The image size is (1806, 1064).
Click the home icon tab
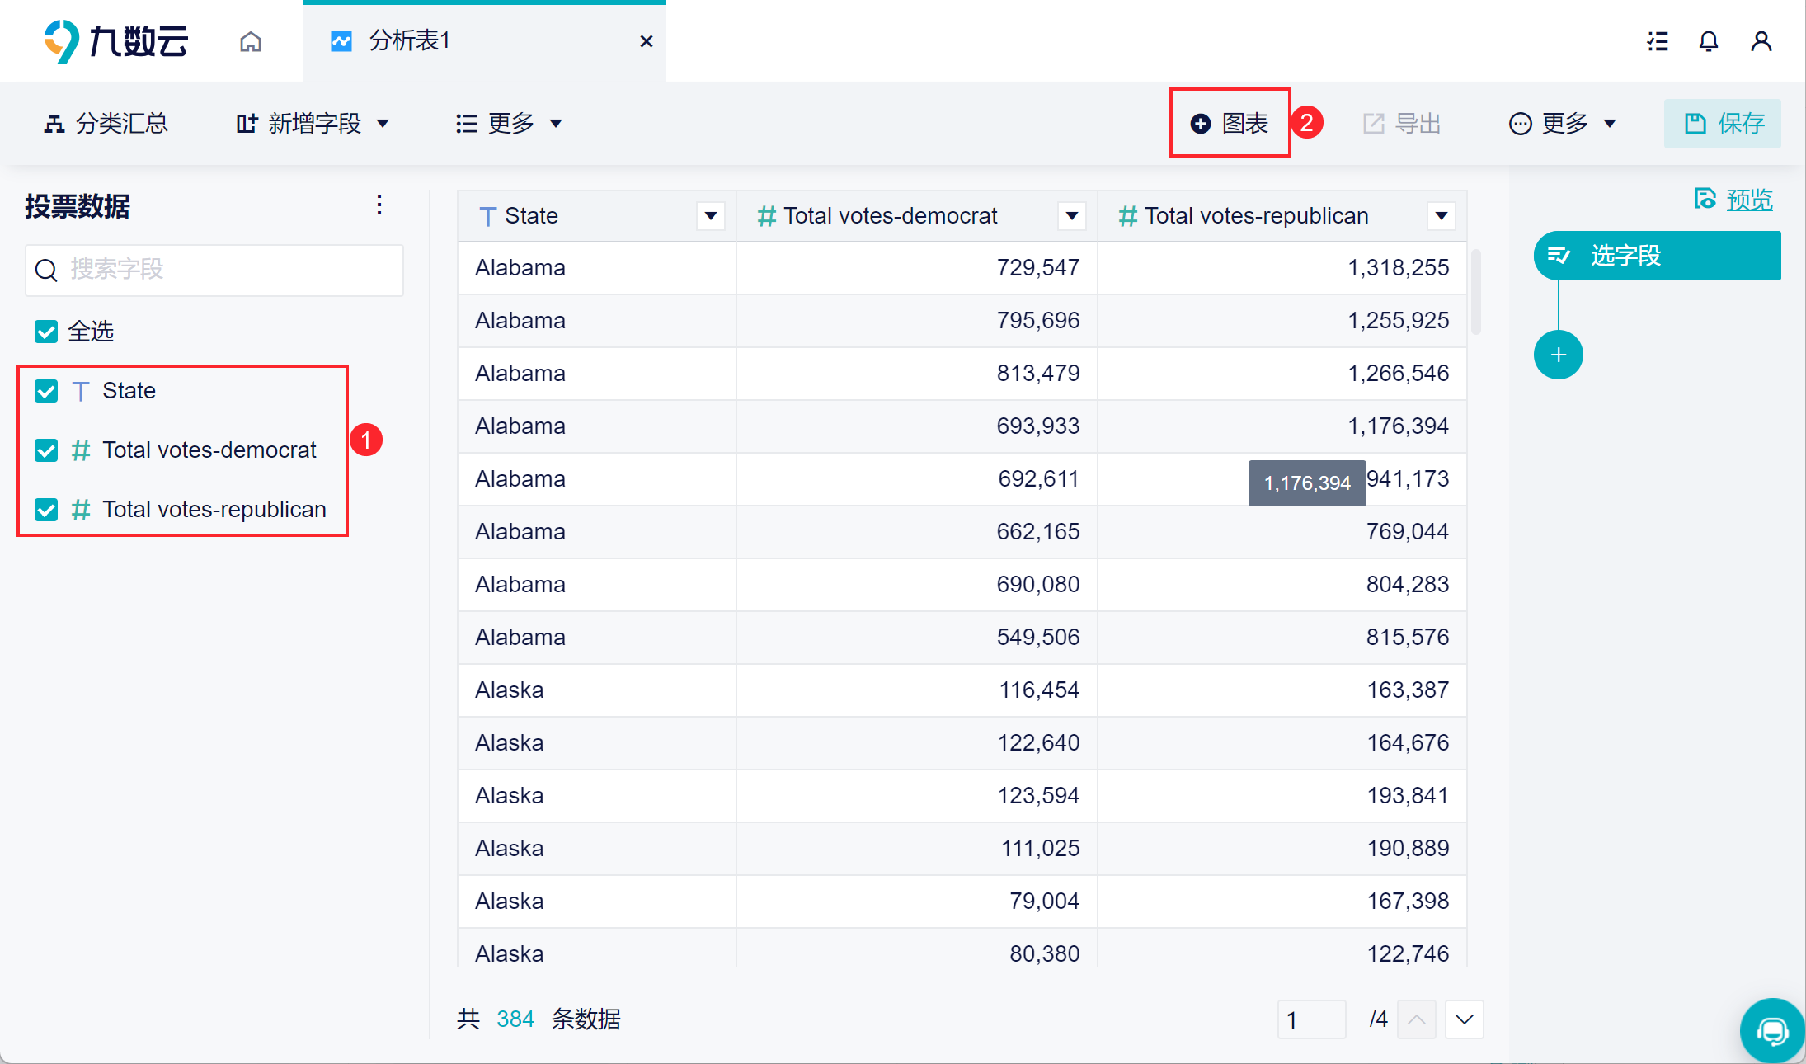click(x=251, y=41)
